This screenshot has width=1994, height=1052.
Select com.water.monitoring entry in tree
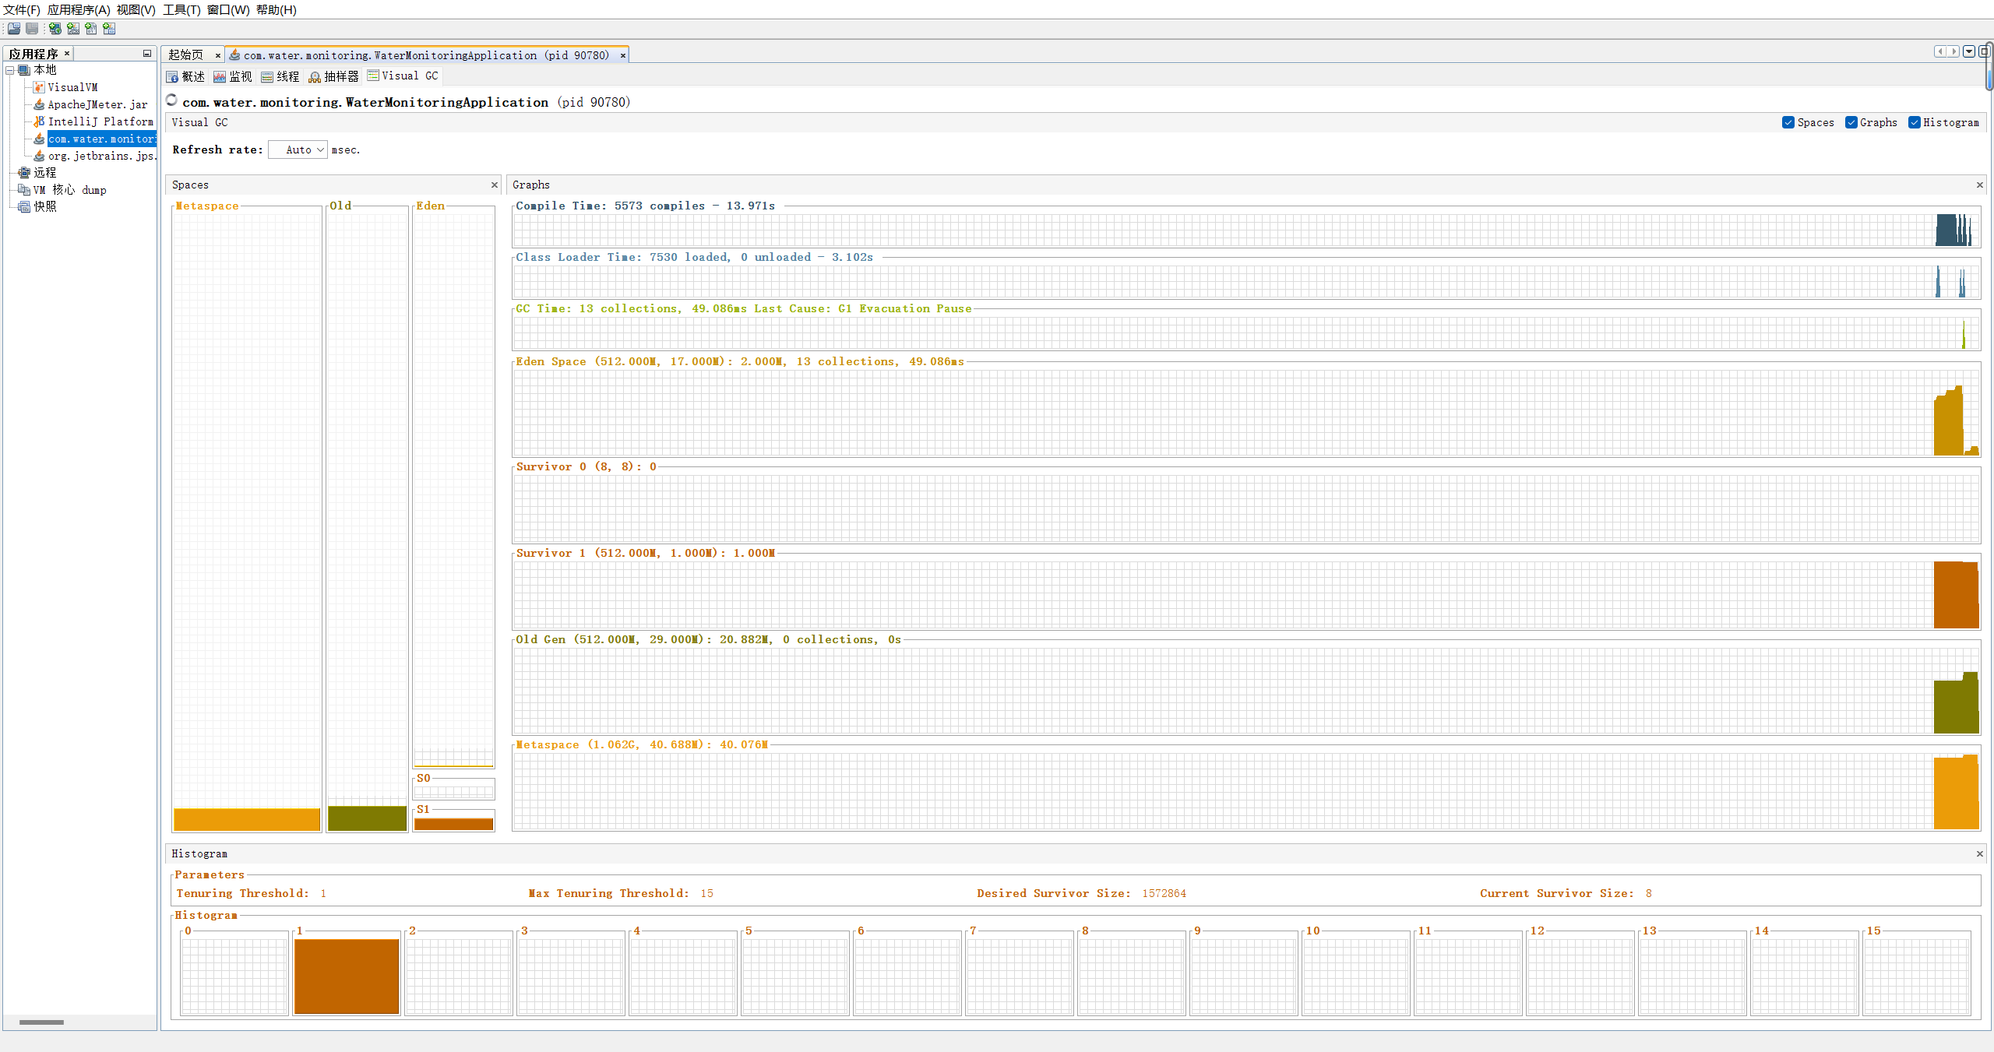[x=102, y=139]
